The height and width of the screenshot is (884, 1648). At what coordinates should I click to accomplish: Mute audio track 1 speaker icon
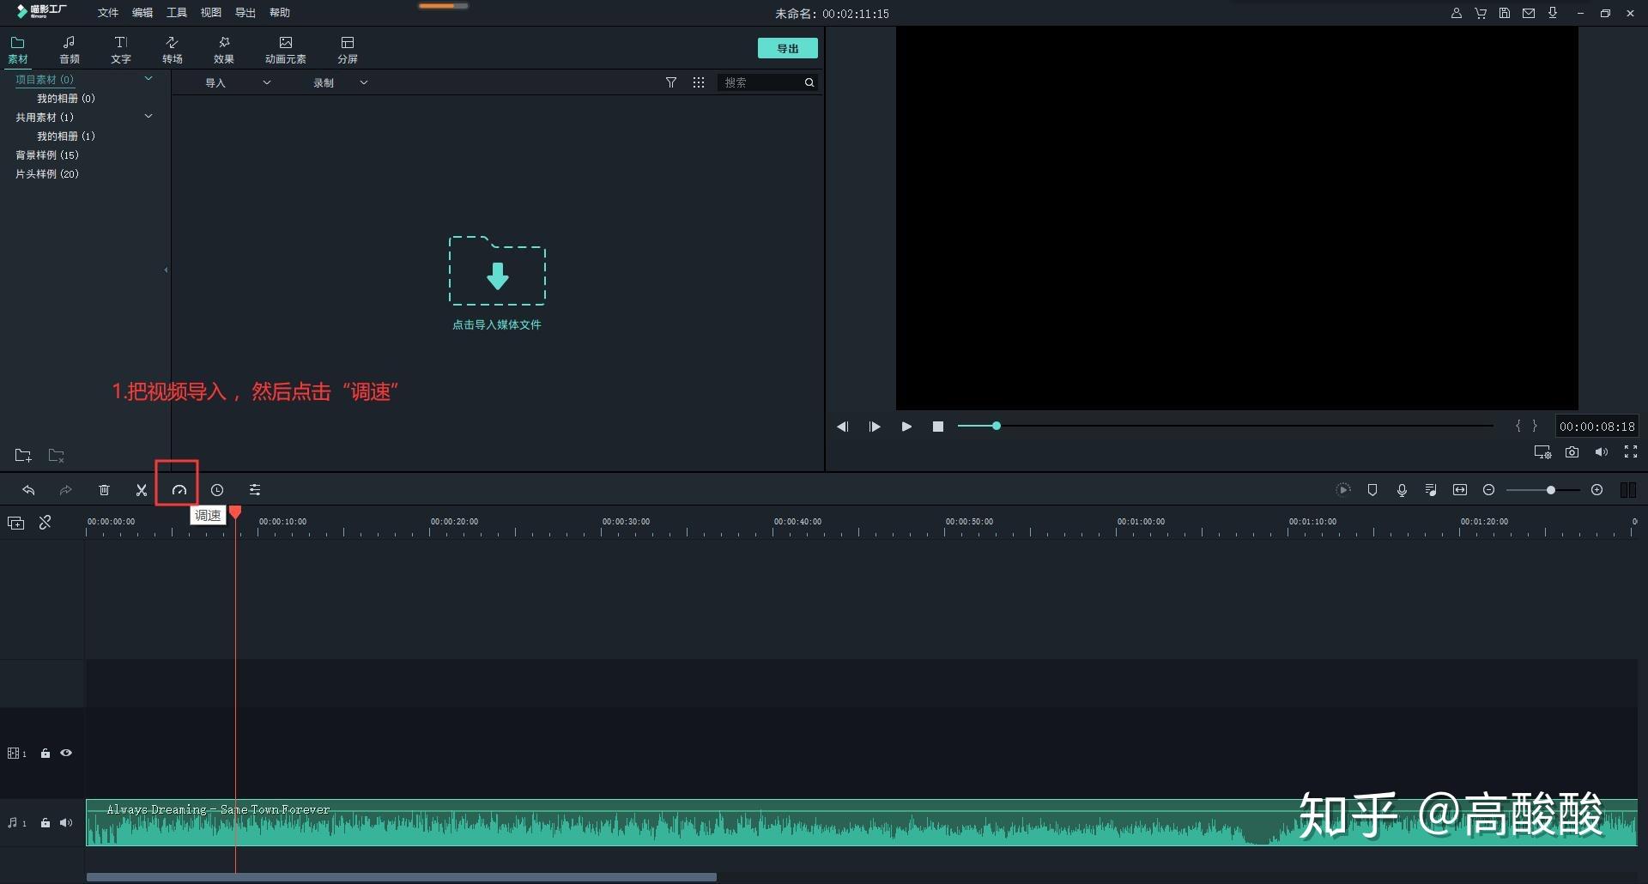(x=66, y=823)
